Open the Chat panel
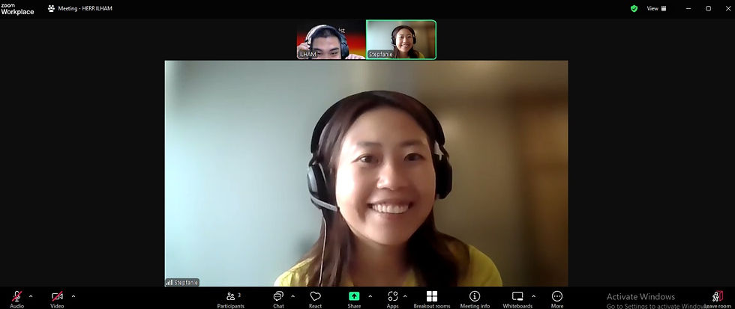 (278, 299)
